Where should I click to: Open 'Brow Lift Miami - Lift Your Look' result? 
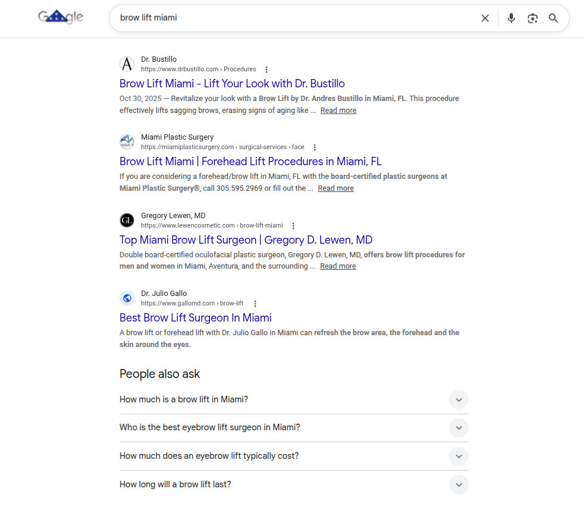[232, 83]
